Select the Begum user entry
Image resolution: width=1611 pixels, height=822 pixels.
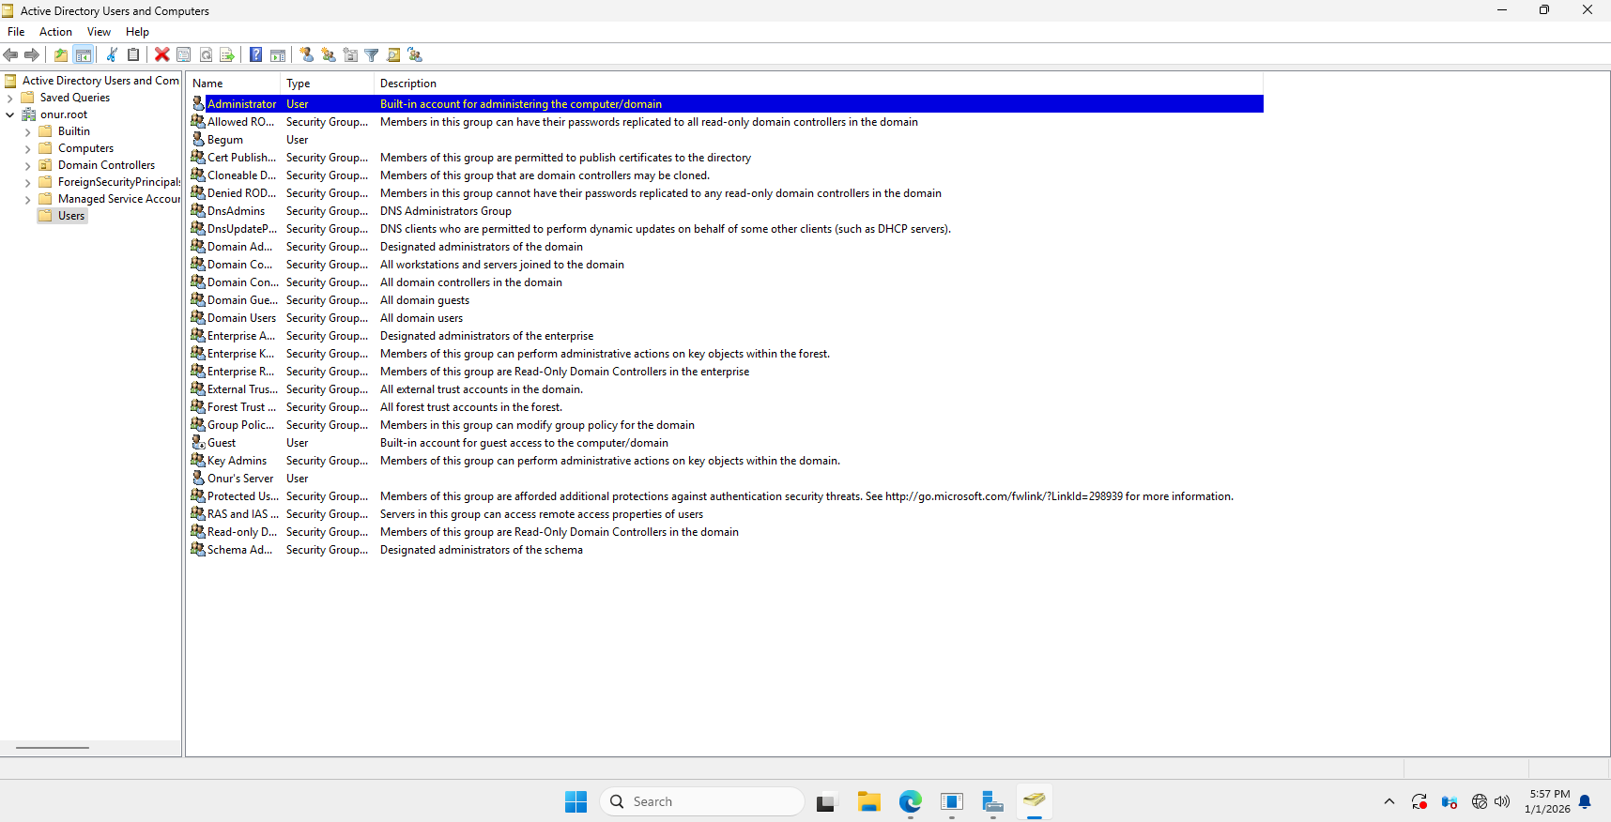225,140
